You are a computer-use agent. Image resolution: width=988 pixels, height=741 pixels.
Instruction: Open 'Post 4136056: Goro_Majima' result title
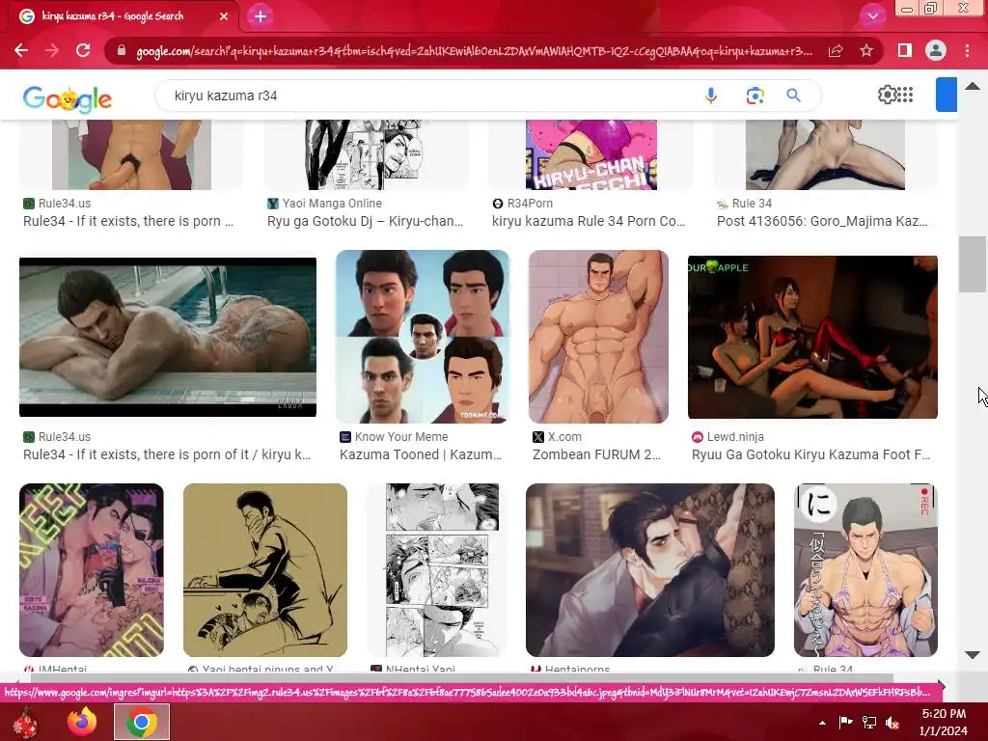click(x=822, y=221)
